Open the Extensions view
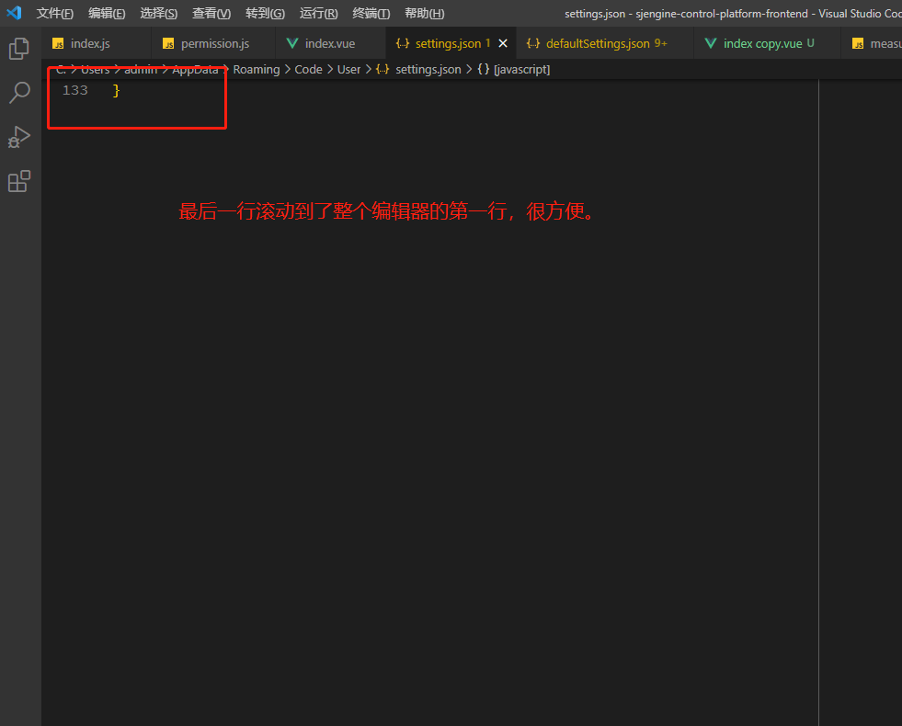The width and height of the screenshot is (902, 726). (19, 181)
